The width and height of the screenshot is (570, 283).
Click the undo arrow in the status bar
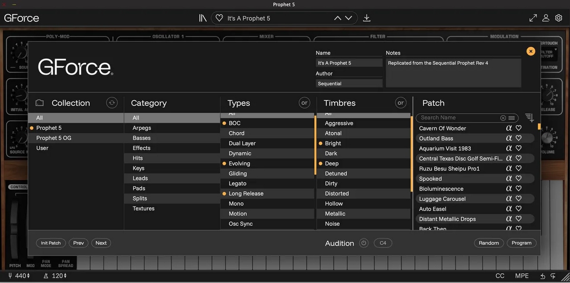coord(543,276)
